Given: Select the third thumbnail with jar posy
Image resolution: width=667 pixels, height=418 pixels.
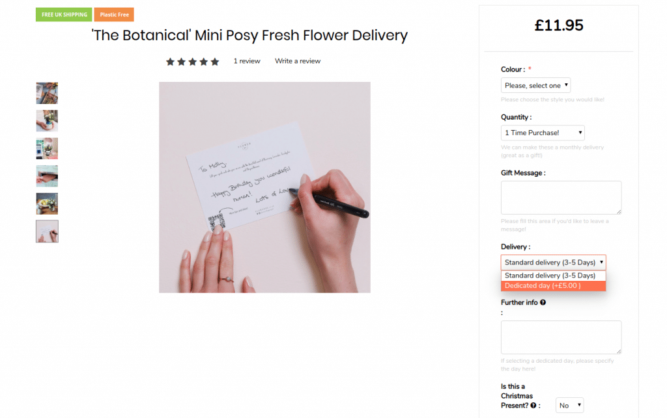Looking at the screenshot, I should (x=47, y=148).
